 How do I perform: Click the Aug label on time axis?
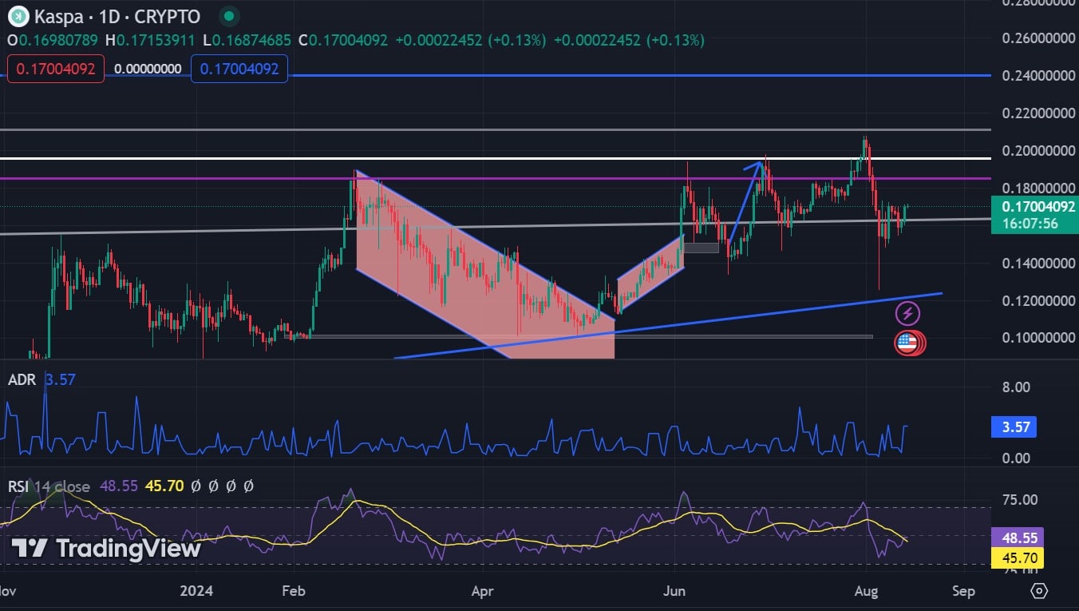[866, 592]
